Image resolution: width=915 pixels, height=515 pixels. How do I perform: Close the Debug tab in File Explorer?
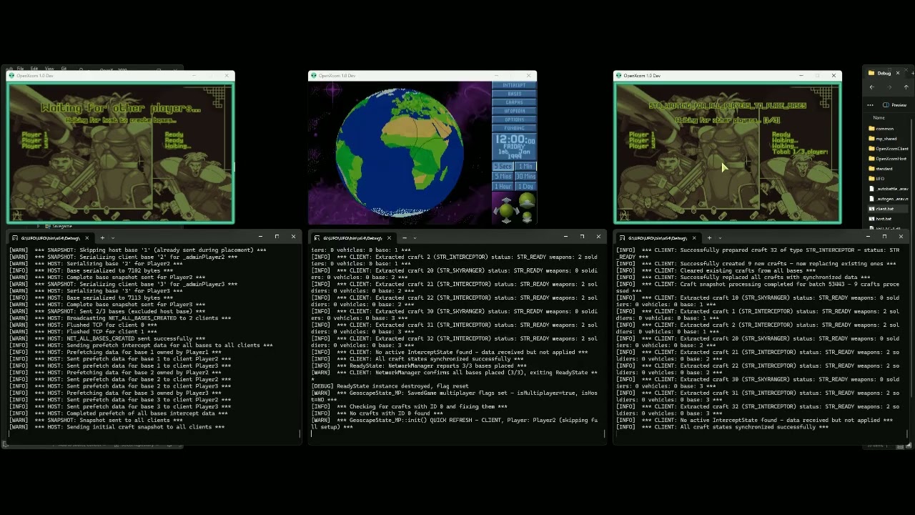tap(898, 73)
